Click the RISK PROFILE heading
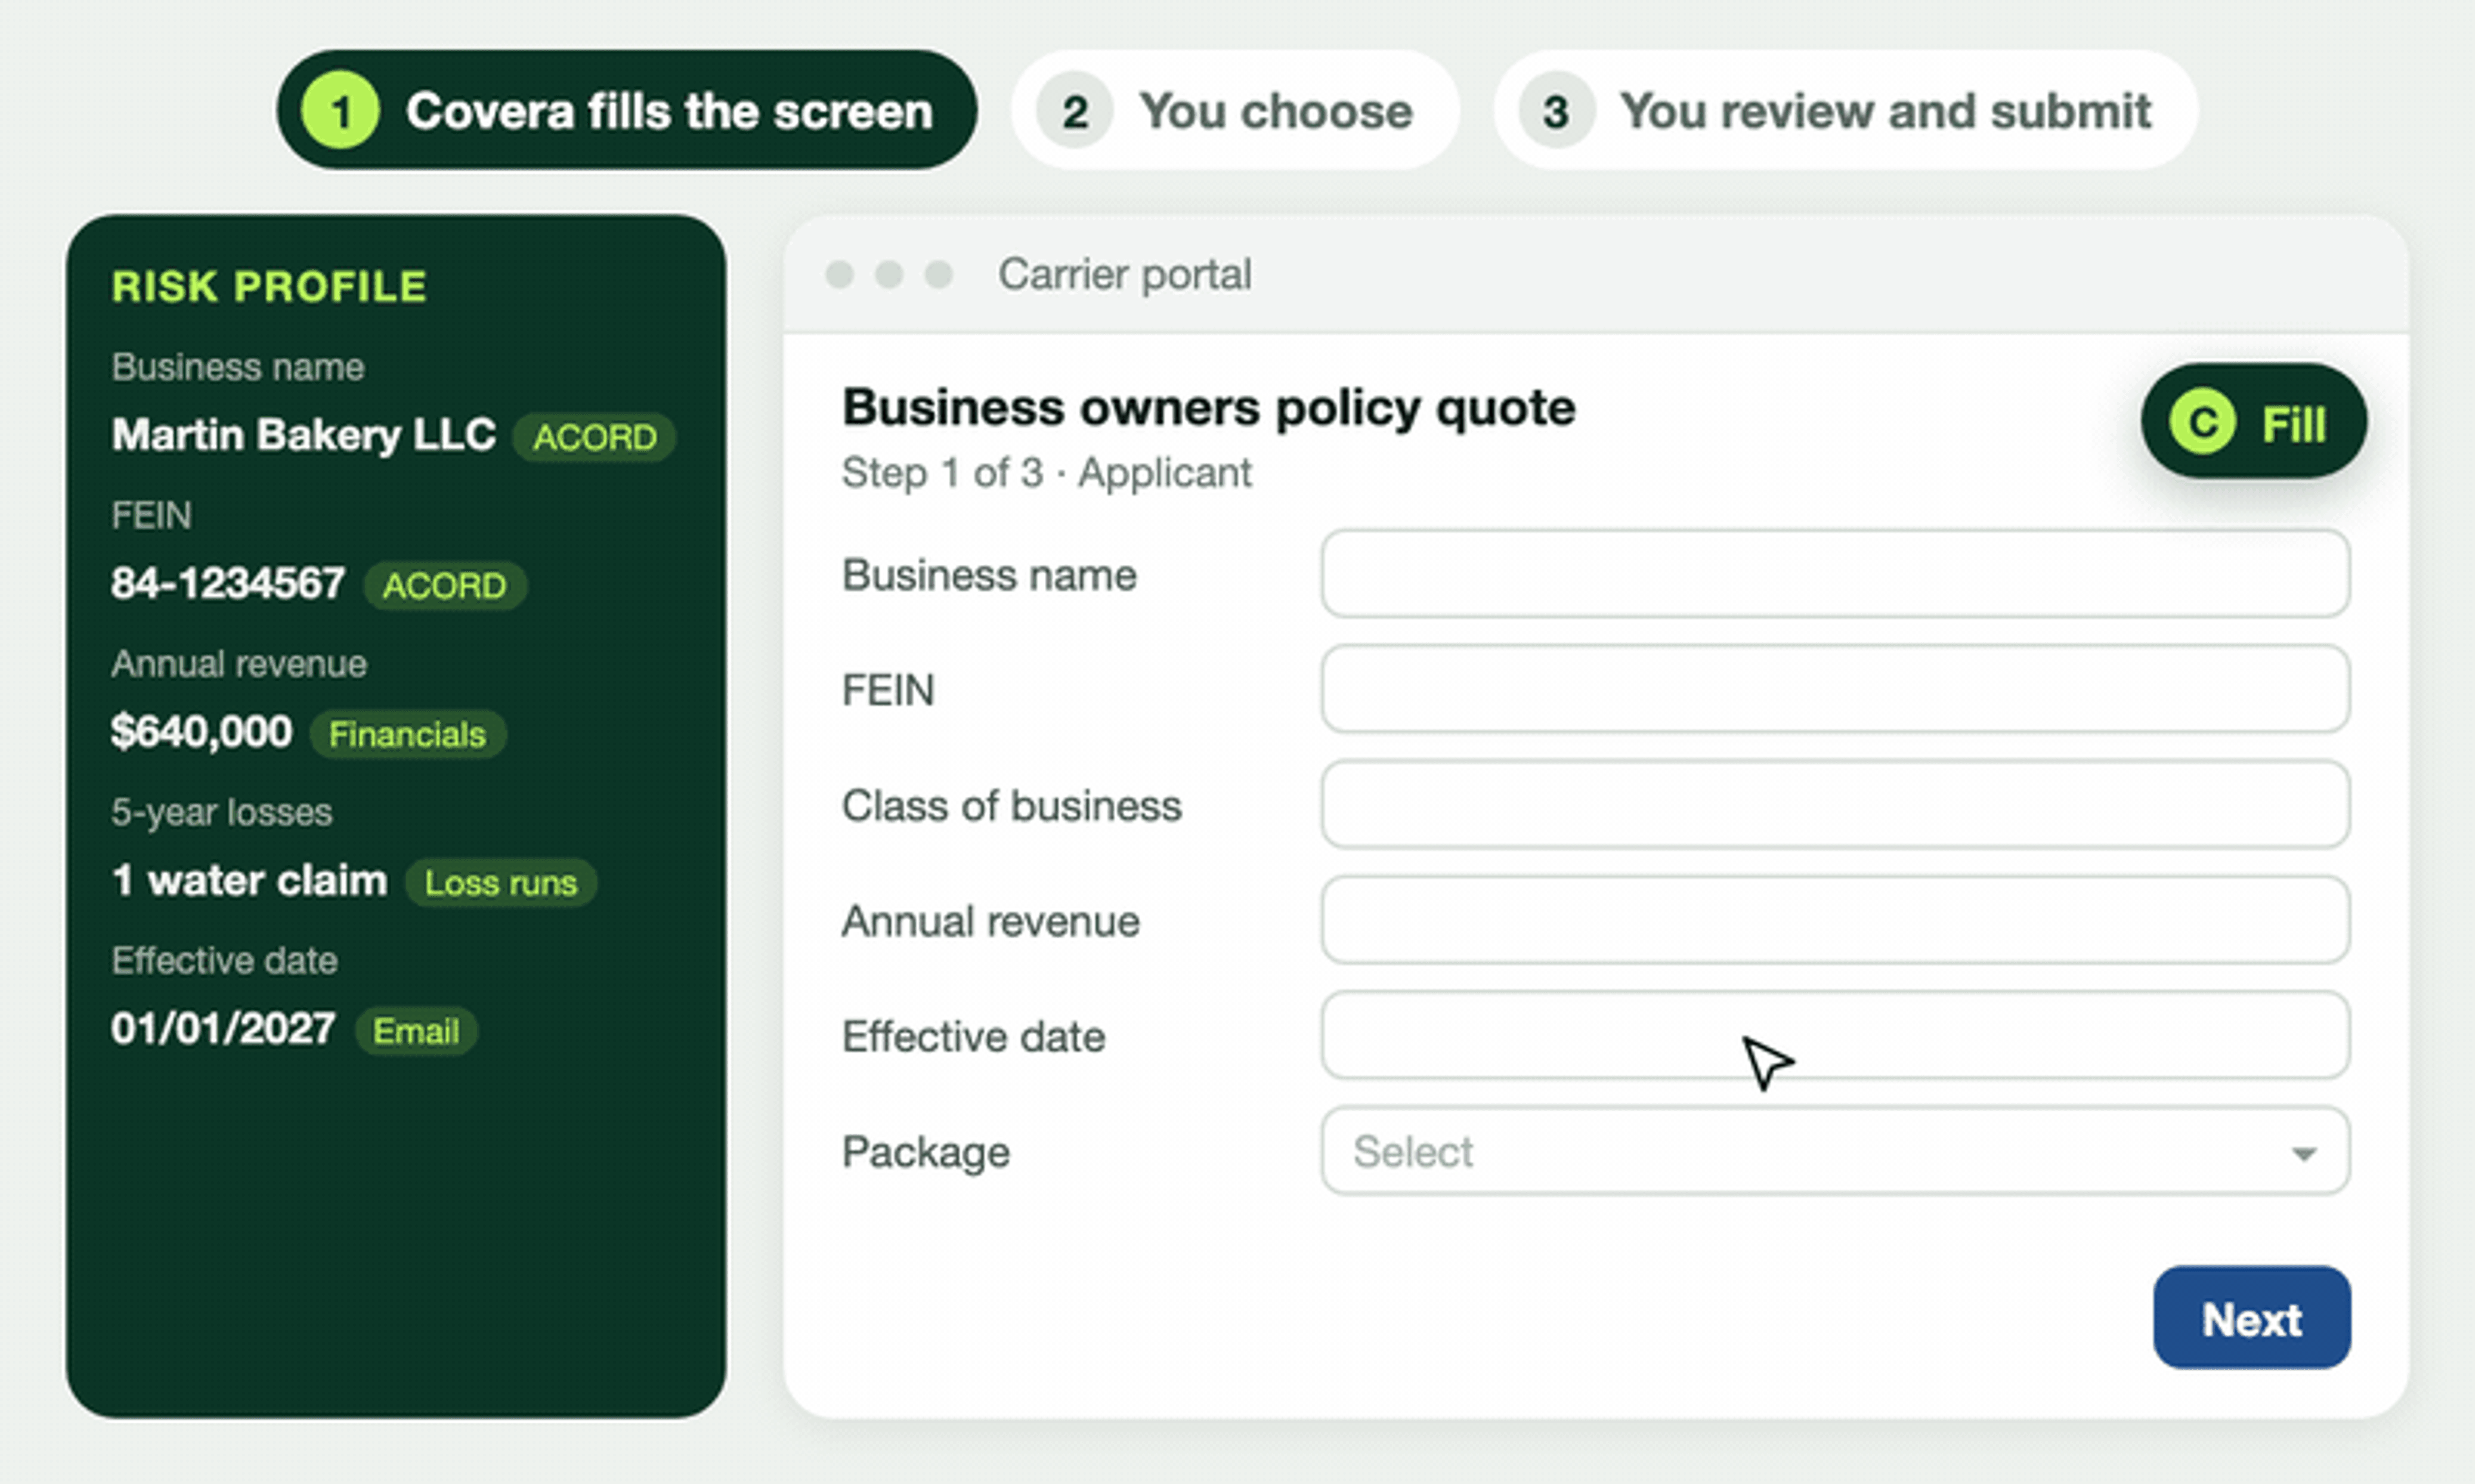The image size is (2475, 1484). click(x=269, y=286)
